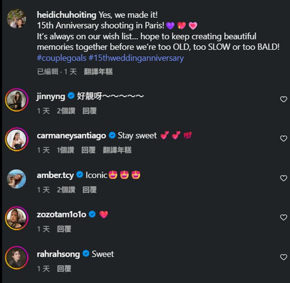The image size is (290, 283).
Task: Like zozotam1o1o's heart comment
Action: click(283, 218)
